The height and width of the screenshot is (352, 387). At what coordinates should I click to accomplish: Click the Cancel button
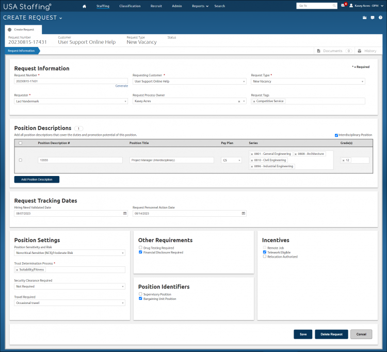tap(361, 334)
